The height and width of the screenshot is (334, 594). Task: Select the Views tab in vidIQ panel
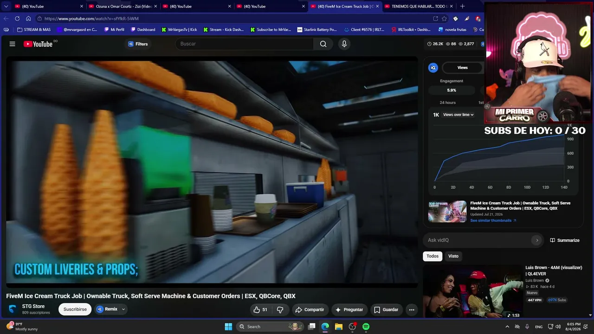(463, 68)
